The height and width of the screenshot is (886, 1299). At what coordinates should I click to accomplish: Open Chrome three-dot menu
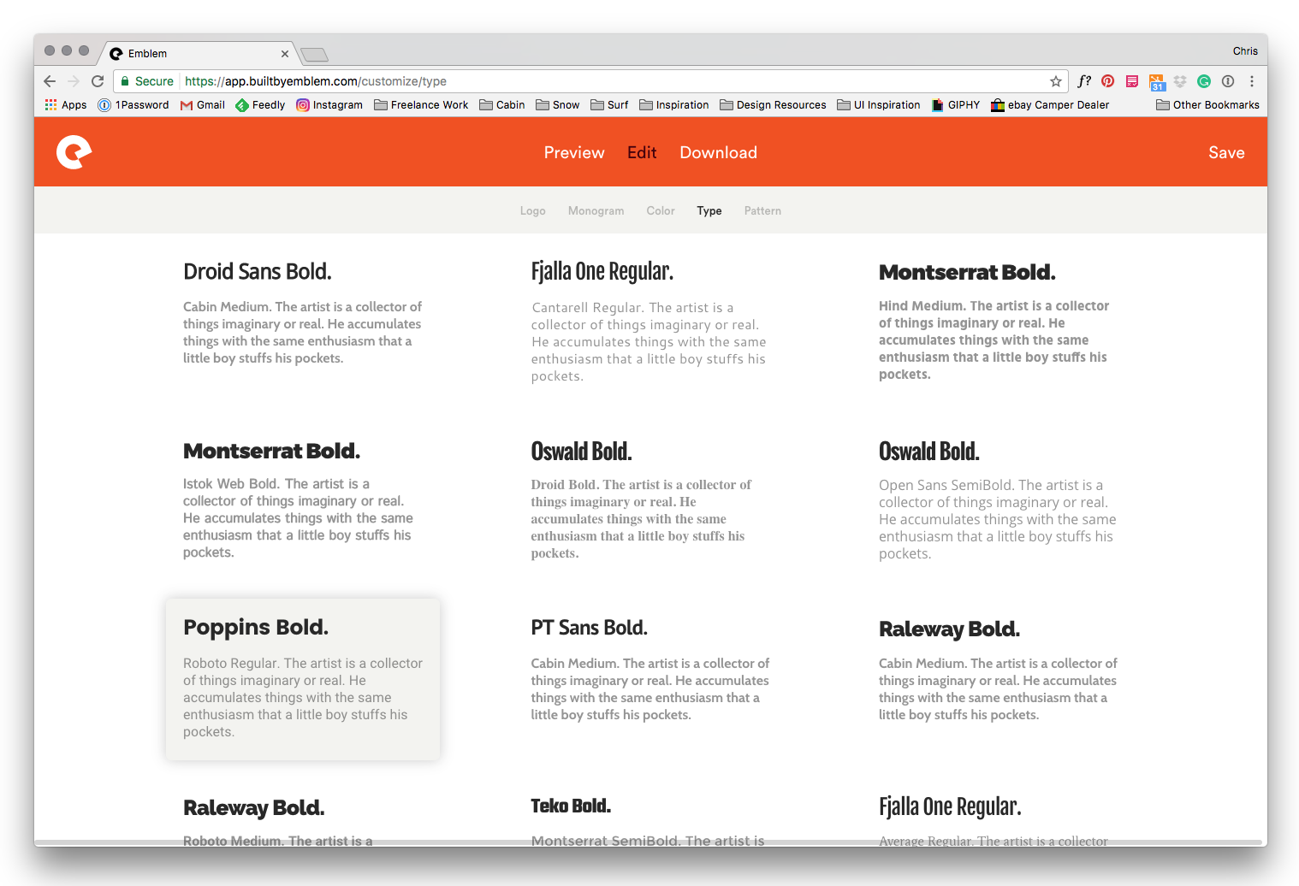click(x=1252, y=81)
